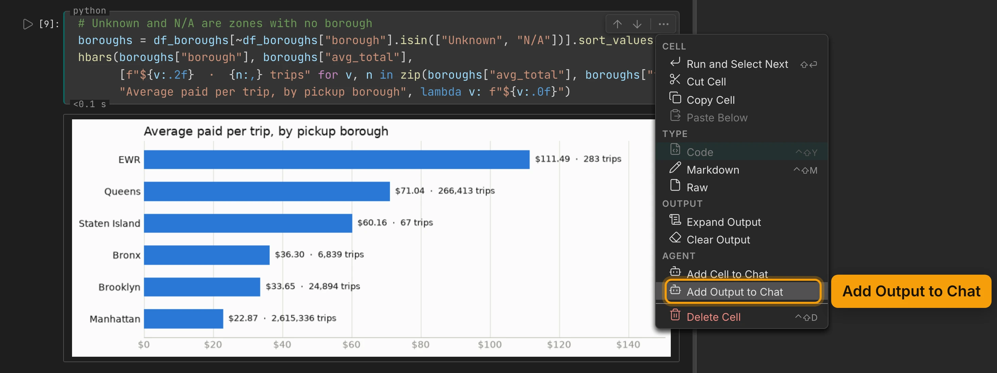Click the EWR bar in the chart
This screenshot has width=997, height=373.
point(336,159)
